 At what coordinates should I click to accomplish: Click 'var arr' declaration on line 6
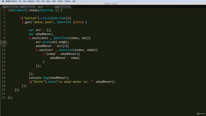click(x=35, y=30)
